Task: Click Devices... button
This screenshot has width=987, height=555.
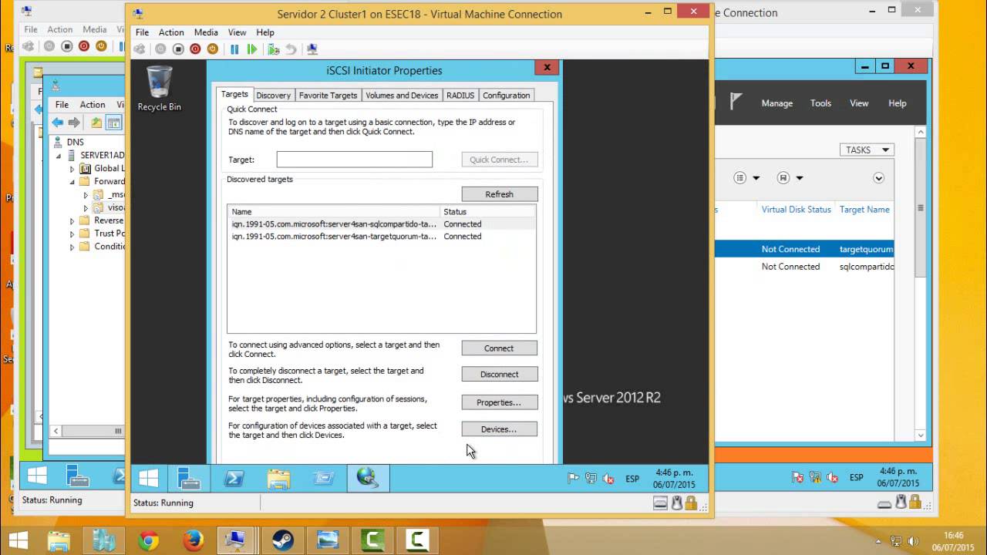Action: coord(500,429)
